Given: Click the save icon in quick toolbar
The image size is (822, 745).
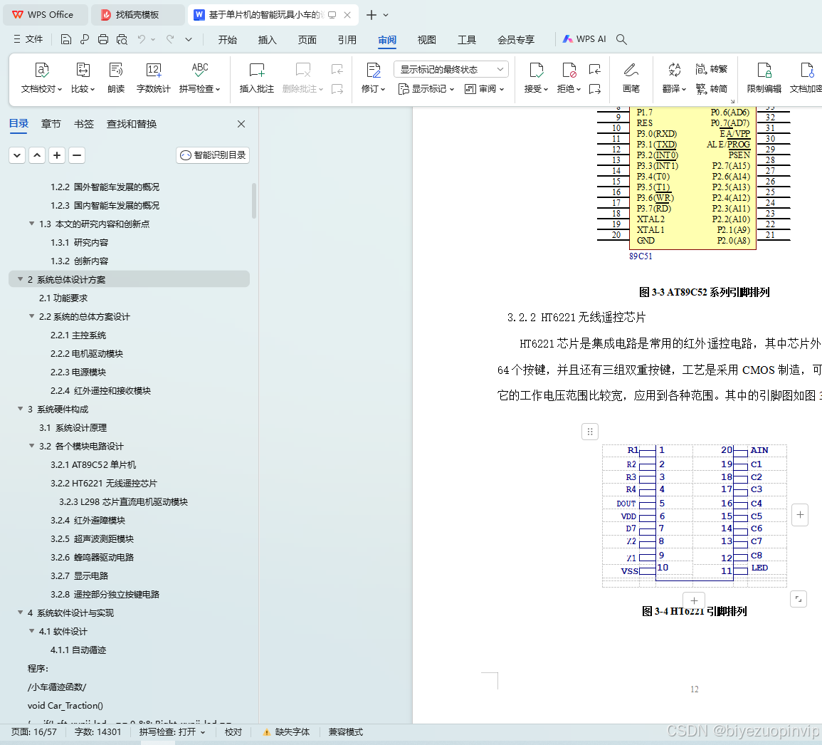Looking at the screenshot, I should coord(66,39).
